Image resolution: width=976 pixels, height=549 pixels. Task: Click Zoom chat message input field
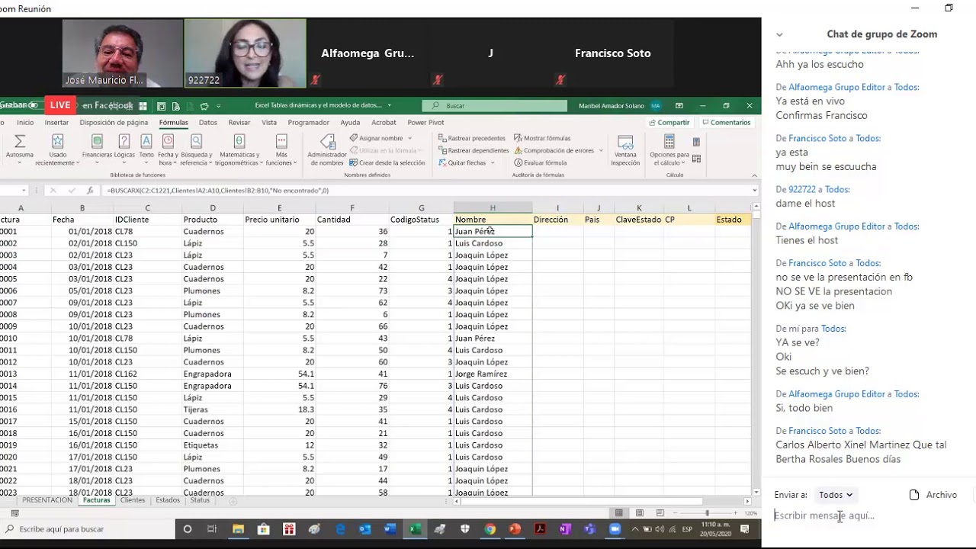pyautogui.click(x=862, y=515)
